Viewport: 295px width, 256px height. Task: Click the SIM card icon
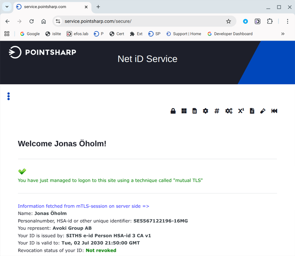(195, 111)
